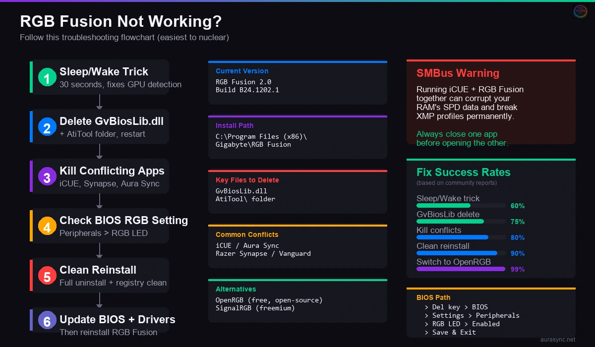This screenshot has height=347, width=595.
Task: Click the purple step 3 circle
Action: tap(47, 176)
